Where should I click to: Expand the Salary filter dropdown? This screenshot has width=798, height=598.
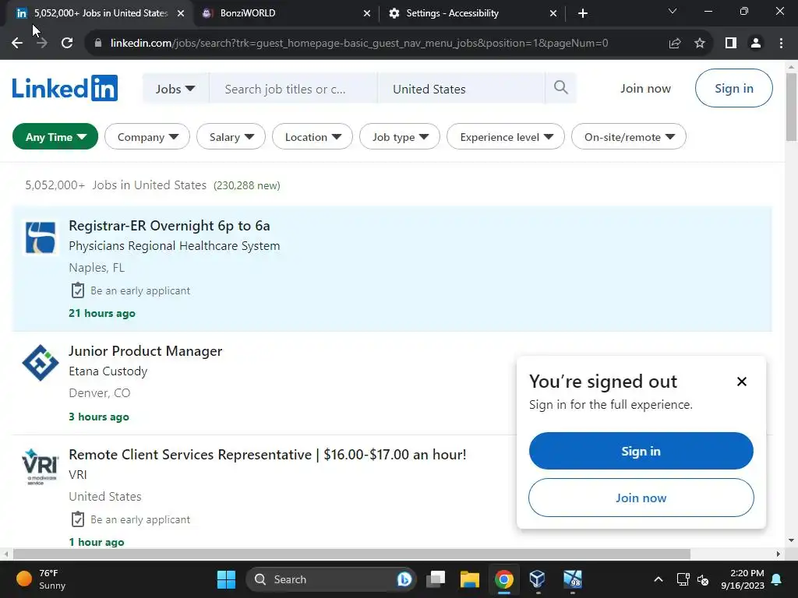(x=231, y=137)
